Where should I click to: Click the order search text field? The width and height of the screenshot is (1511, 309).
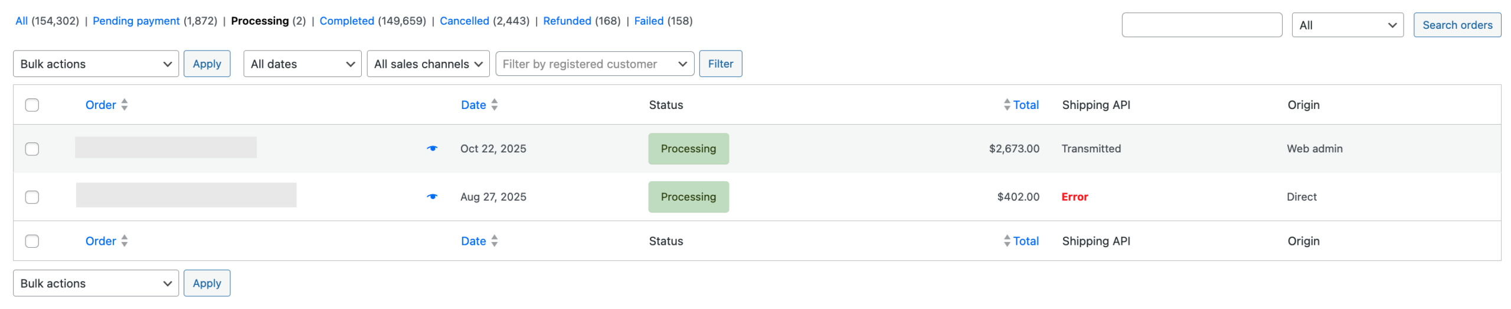(x=1201, y=25)
